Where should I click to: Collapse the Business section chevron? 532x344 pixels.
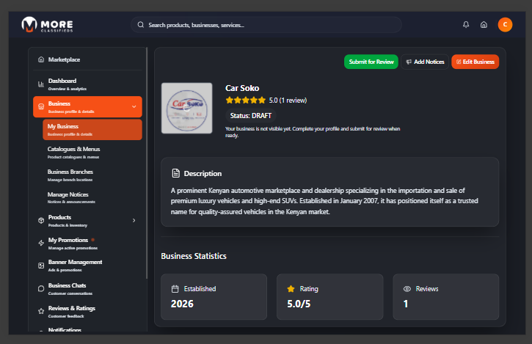134,107
